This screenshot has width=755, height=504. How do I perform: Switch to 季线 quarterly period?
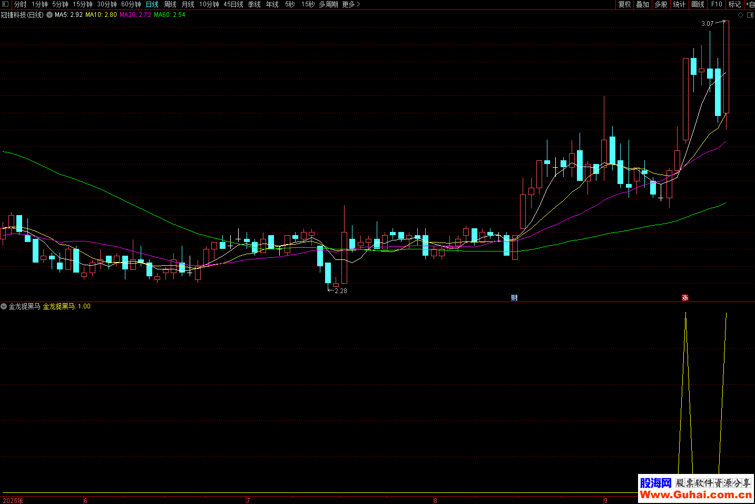254,4
